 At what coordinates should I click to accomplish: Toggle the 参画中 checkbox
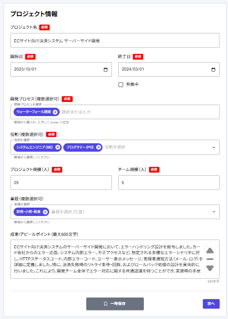(121, 85)
